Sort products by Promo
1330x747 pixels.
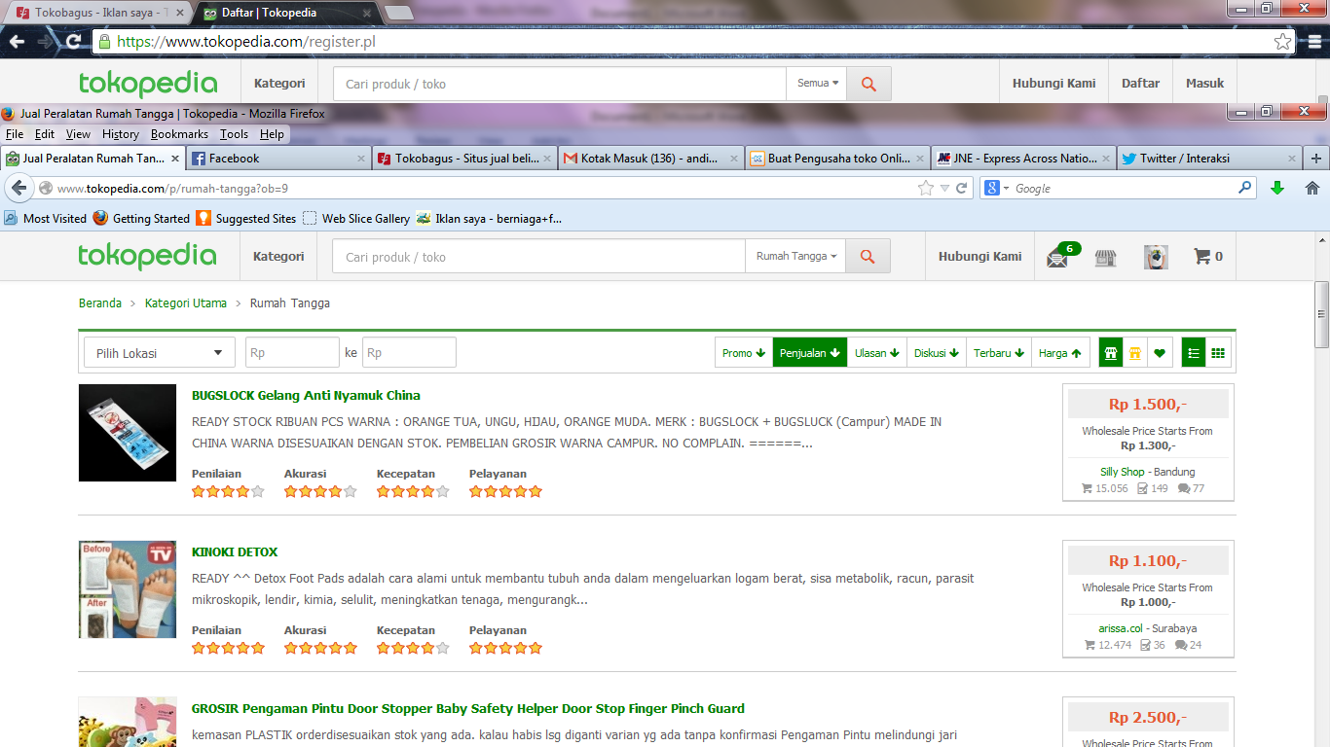click(x=744, y=353)
